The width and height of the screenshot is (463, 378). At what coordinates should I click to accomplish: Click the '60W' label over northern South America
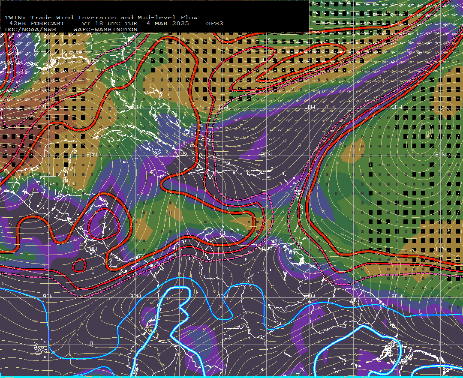(x=309, y=296)
